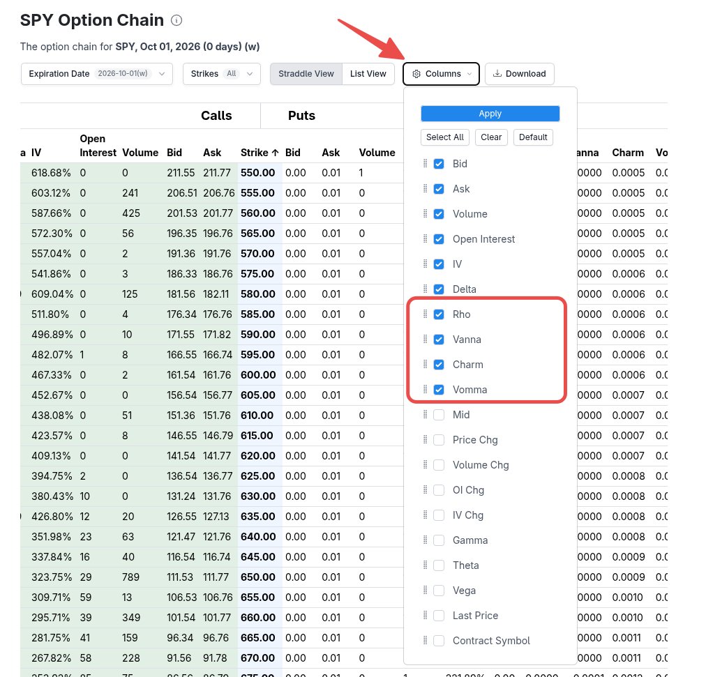Enable the Mid column checkbox
706x677 pixels.
439,415
